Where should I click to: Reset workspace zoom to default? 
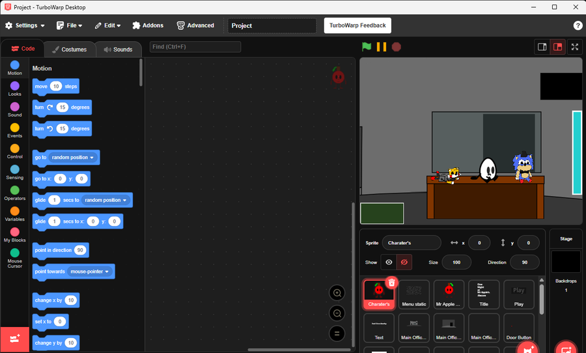tap(337, 333)
